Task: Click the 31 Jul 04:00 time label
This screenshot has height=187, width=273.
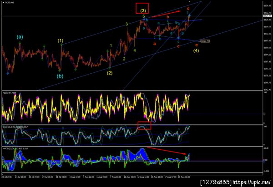Action: pos(61,177)
